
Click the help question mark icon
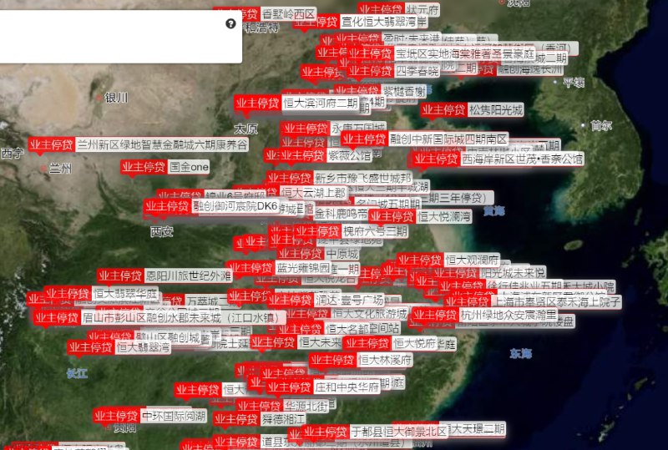coord(230,24)
